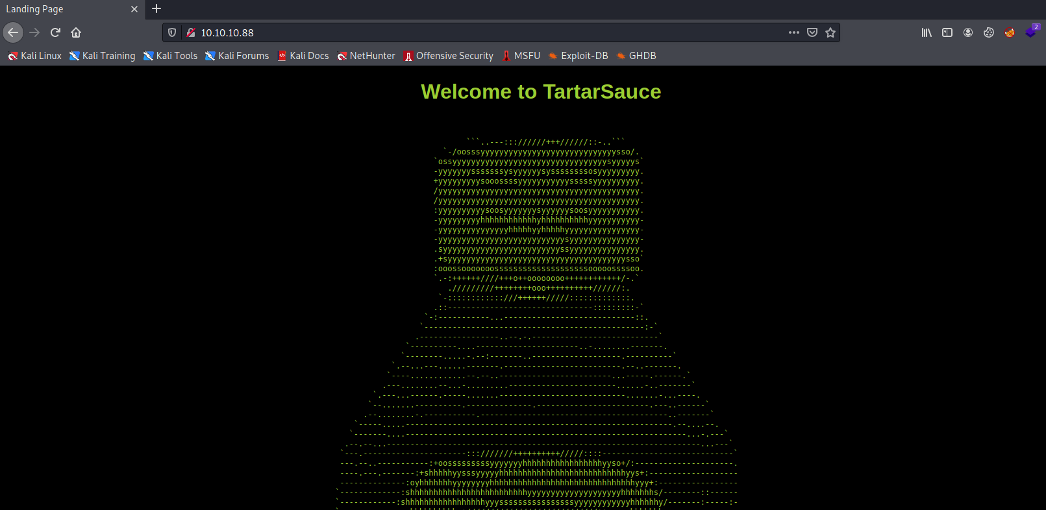Open cookie extension icon
The image size is (1046, 510).
point(989,32)
